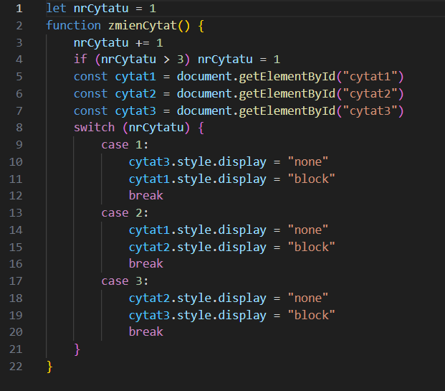Click "none" value on line 10
The height and width of the screenshot is (391, 445).
pos(308,162)
